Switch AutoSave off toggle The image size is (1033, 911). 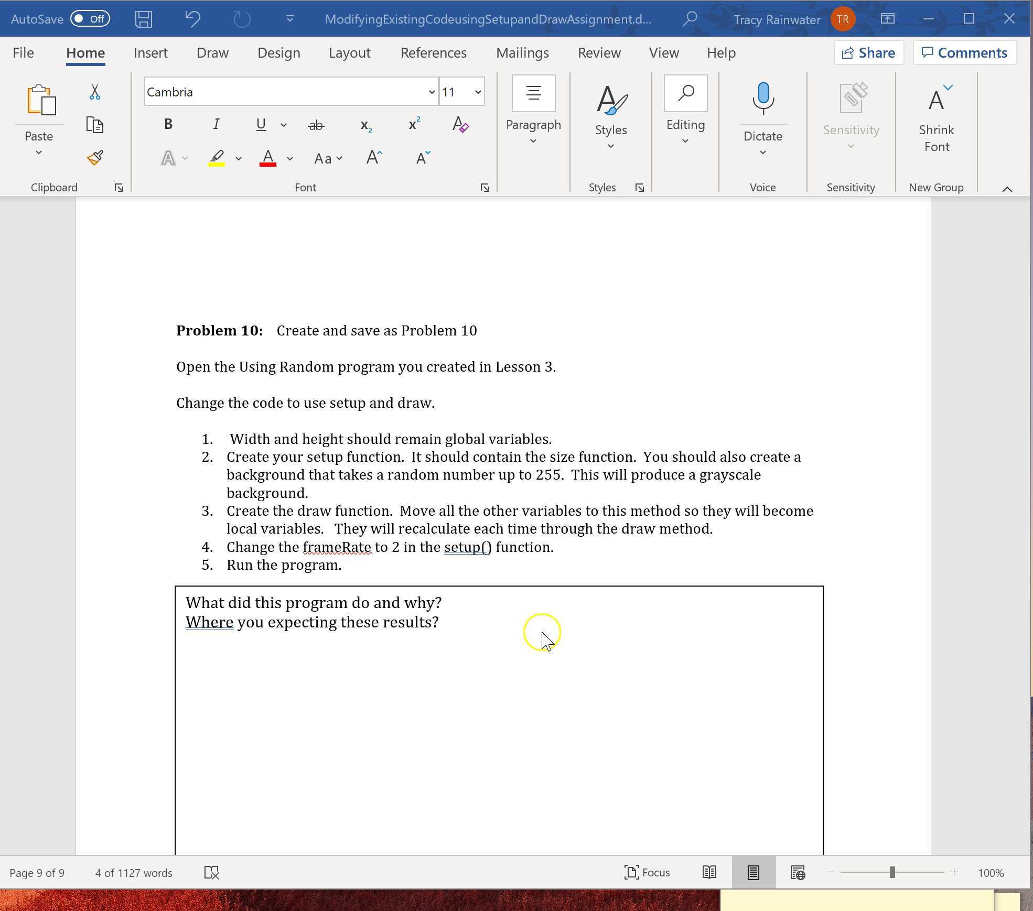(90, 19)
